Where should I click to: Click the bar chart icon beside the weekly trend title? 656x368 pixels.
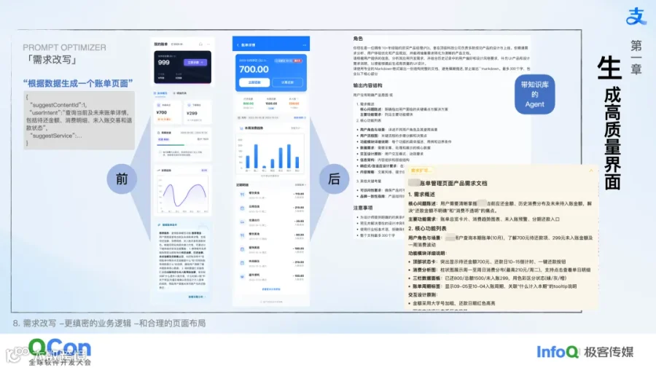[241, 128]
